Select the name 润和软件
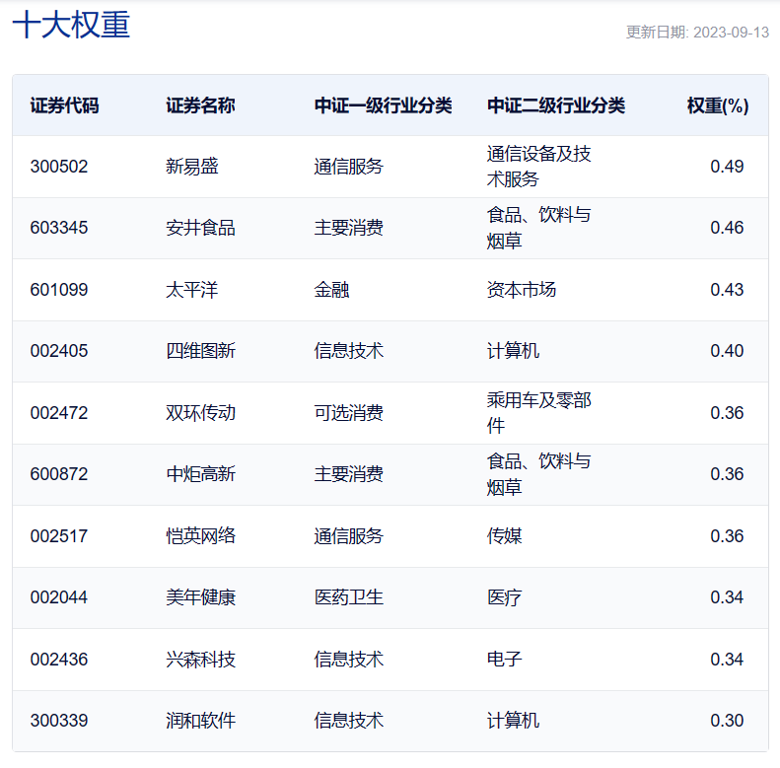The height and width of the screenshot is (768, 780). coord(200,721)
